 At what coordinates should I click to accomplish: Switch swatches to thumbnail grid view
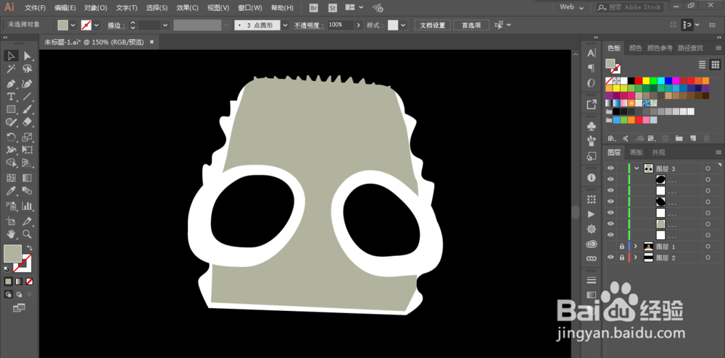(715, 64)
